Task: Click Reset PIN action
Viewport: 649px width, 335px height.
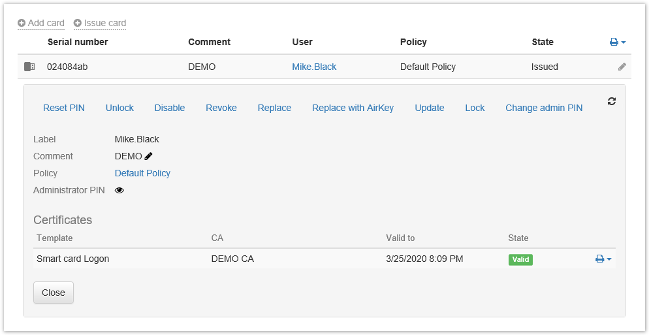Action: click(x=64, y=108)
